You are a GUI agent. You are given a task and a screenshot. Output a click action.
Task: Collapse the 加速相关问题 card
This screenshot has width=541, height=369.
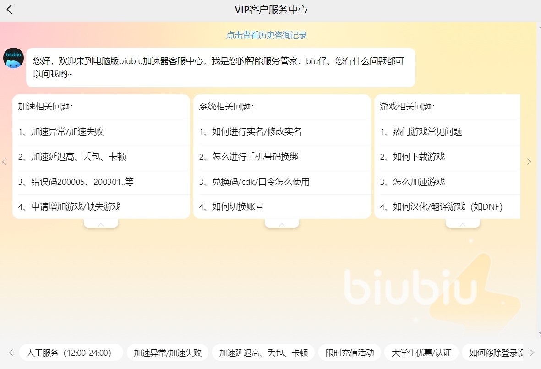click(x=101, y=223)
